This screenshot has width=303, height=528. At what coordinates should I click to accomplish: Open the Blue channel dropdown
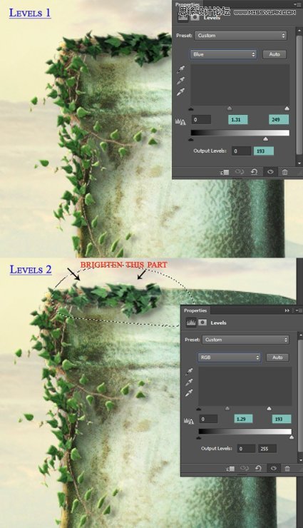(x=223, y=54)
